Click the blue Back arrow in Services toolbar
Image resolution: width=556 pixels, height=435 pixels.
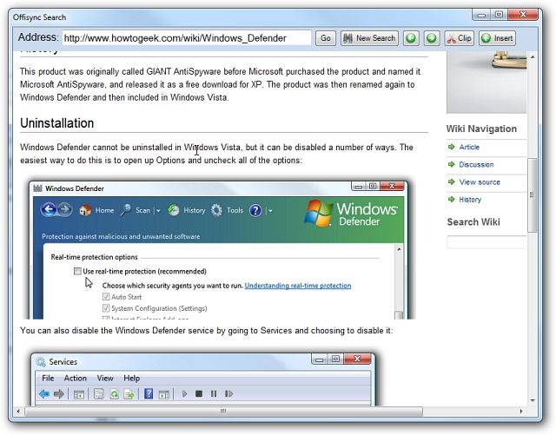pos(44,394)
